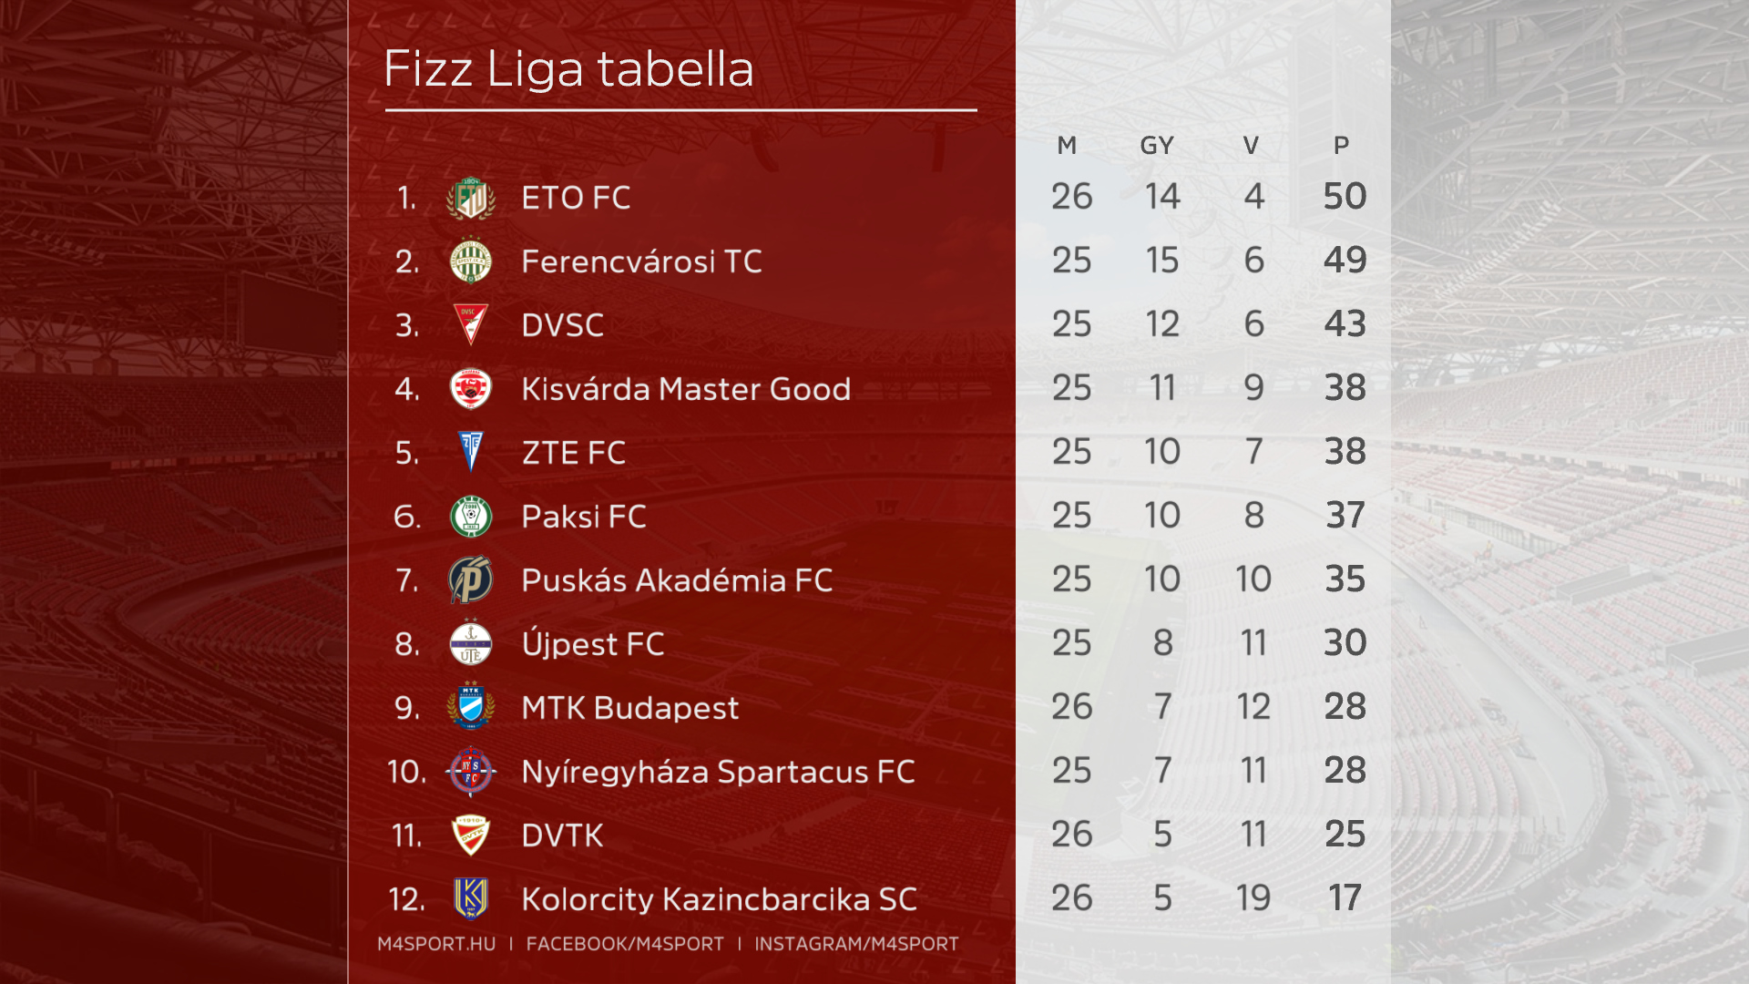This screenshot has height=984, width=1749.
Task: Select the DVTK shield crest
Action: pos(471,835)
